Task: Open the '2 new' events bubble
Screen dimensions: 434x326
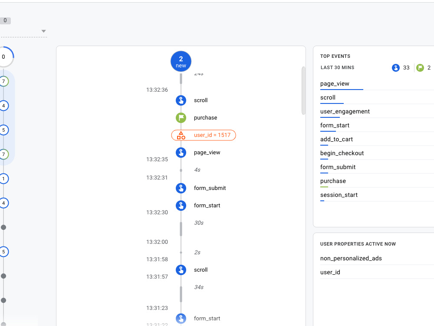Action: tap(181, 61)
